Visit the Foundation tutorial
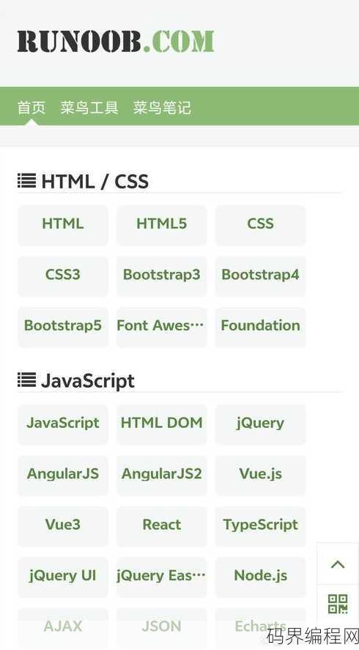 coord(260,327)
